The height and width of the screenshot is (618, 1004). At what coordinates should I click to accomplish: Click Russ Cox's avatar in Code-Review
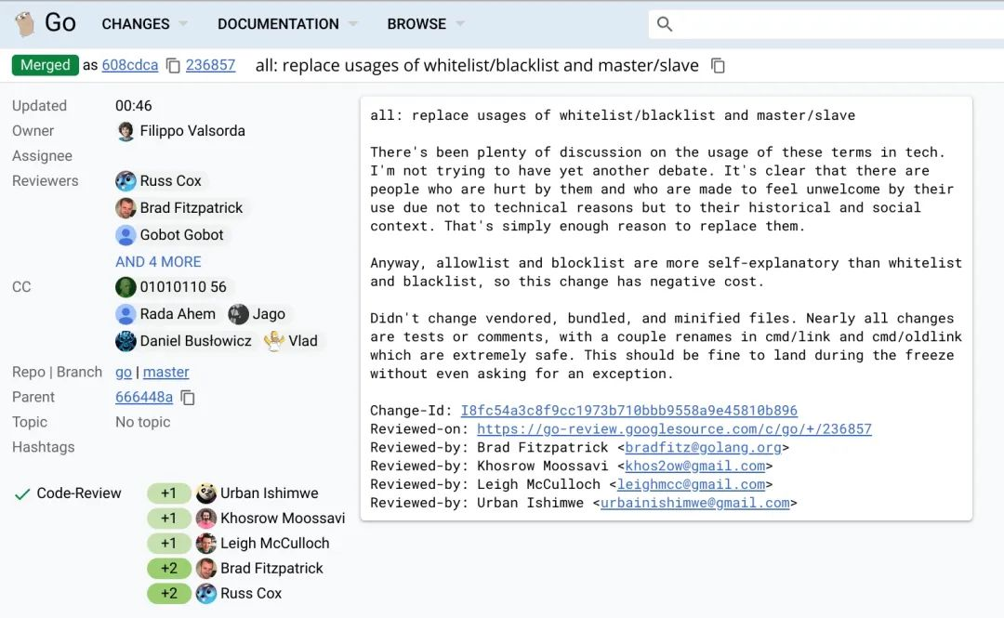coord(206,594)
